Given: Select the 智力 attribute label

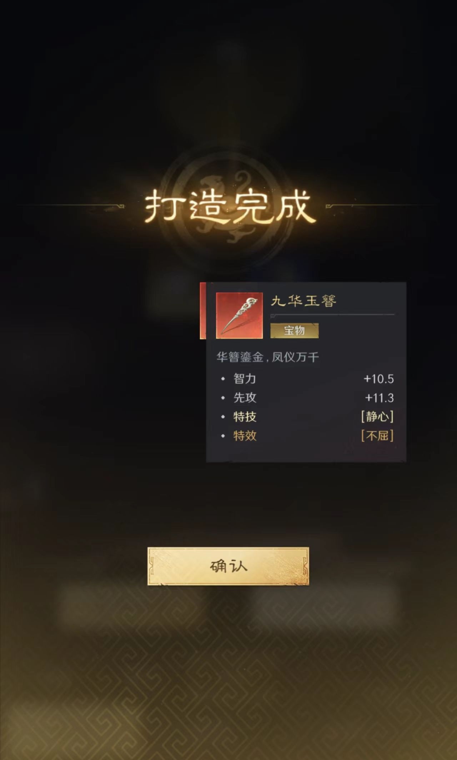Looking at the screenshot, I should 245,379.
